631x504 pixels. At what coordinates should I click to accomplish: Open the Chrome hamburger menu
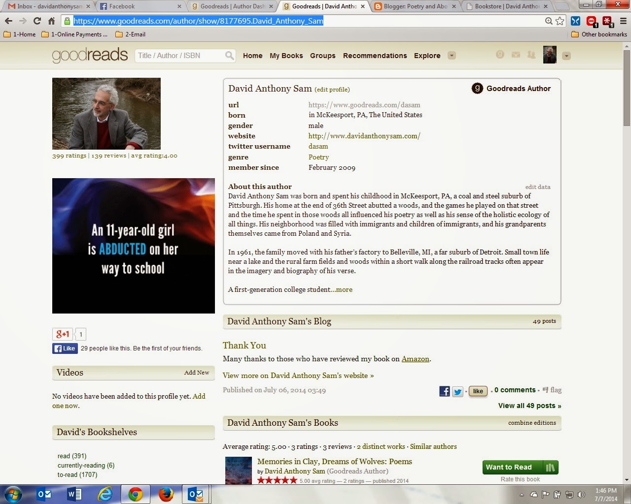[x=623, y=21]
